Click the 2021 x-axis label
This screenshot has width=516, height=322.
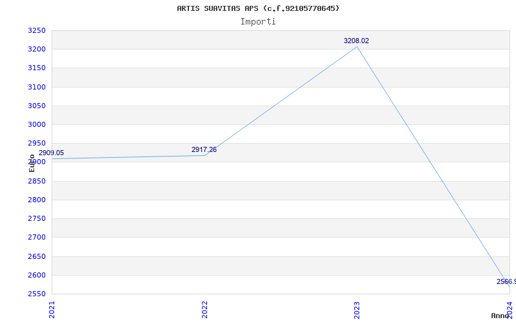52,310
